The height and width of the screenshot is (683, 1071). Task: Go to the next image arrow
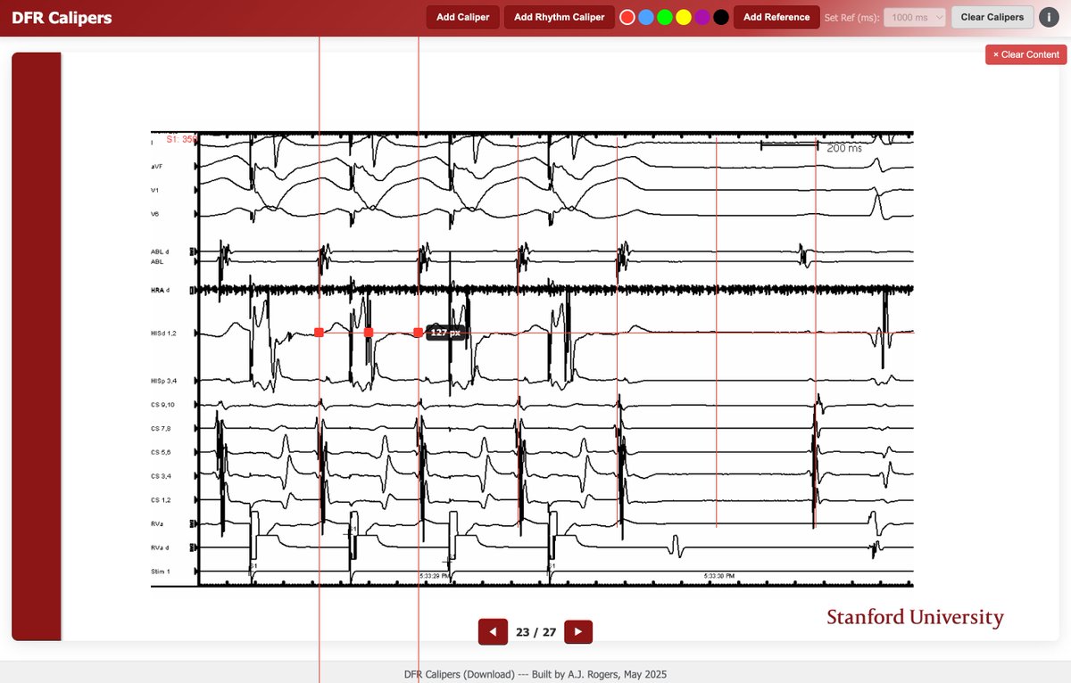(578, 632)
